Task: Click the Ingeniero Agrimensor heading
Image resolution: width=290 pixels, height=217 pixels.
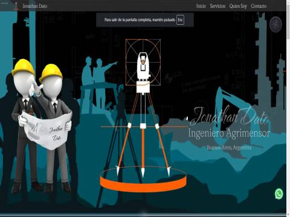Action: [229, 133]
